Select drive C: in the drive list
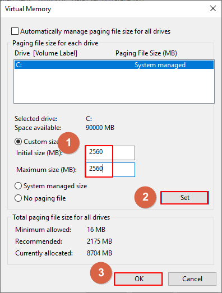 click(x=114, y=65)
